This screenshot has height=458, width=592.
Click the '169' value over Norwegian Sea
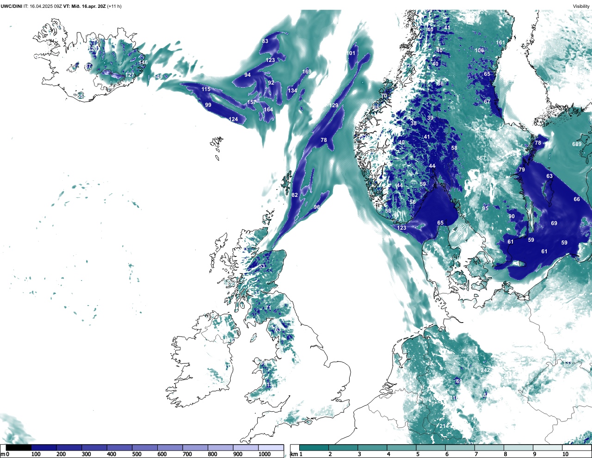click(307, 72)
